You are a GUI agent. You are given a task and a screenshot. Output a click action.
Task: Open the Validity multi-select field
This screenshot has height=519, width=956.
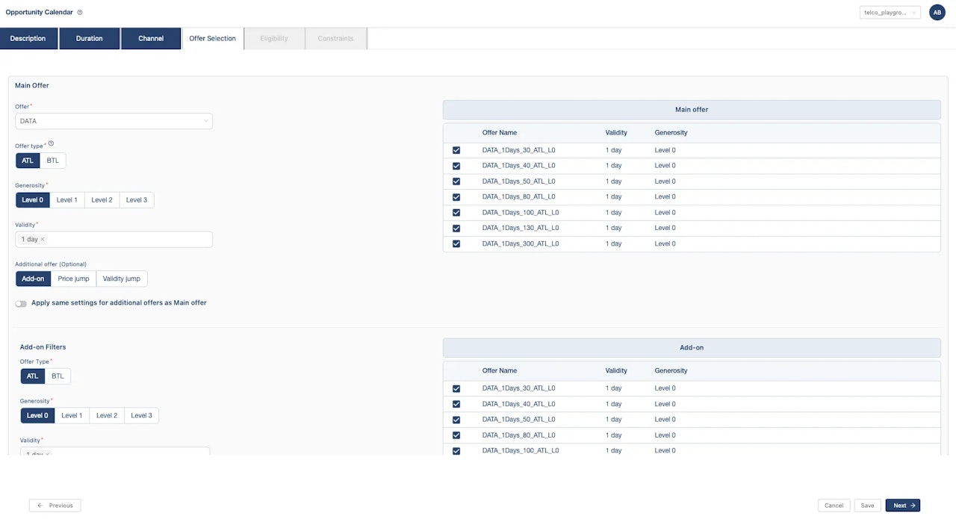tap(114, 240)
